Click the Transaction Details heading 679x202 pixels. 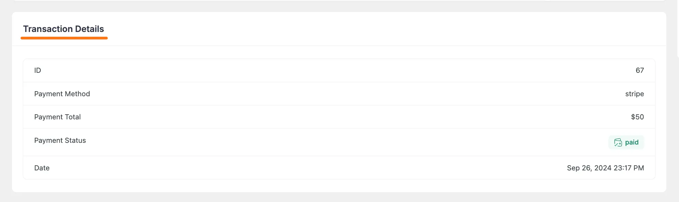(63, 29)
